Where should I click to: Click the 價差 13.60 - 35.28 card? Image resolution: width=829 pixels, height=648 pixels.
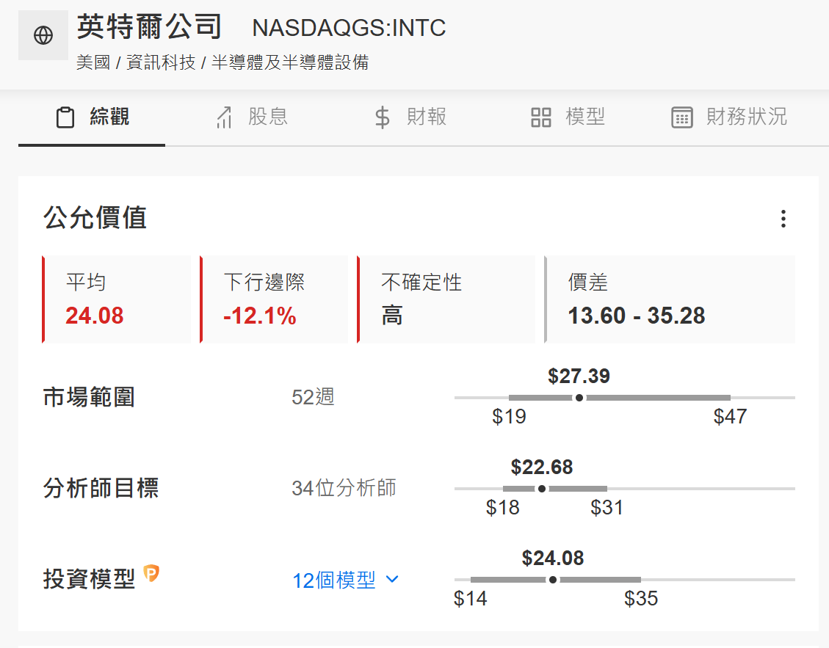[x=670, y=299]
